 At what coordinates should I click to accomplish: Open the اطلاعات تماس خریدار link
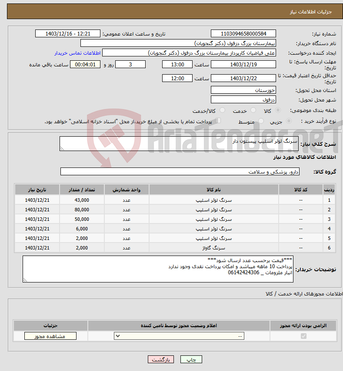tap(77, 53)
